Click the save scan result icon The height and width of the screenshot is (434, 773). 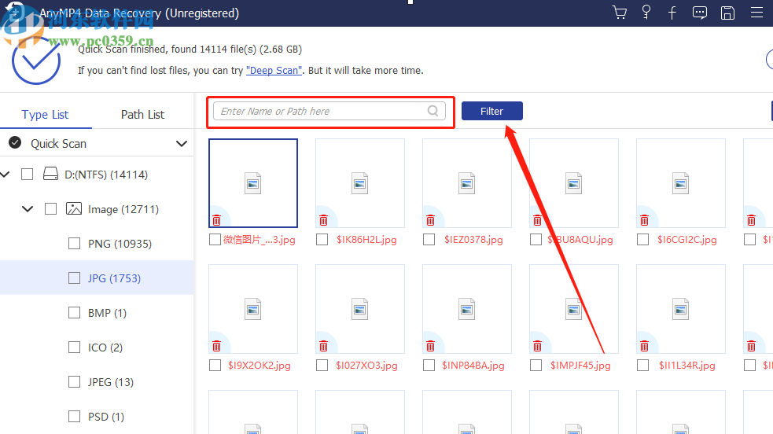pos(727,13)
